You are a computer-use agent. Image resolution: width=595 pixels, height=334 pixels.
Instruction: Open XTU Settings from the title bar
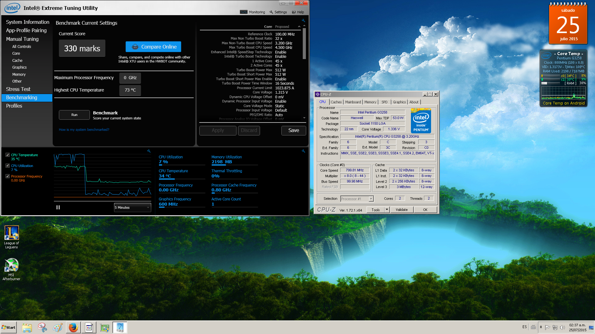(x=278, y=12)
